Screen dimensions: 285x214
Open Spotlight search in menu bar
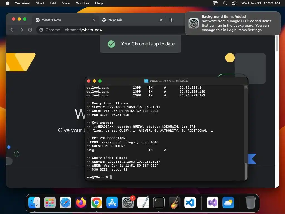(x=225, y=3)
